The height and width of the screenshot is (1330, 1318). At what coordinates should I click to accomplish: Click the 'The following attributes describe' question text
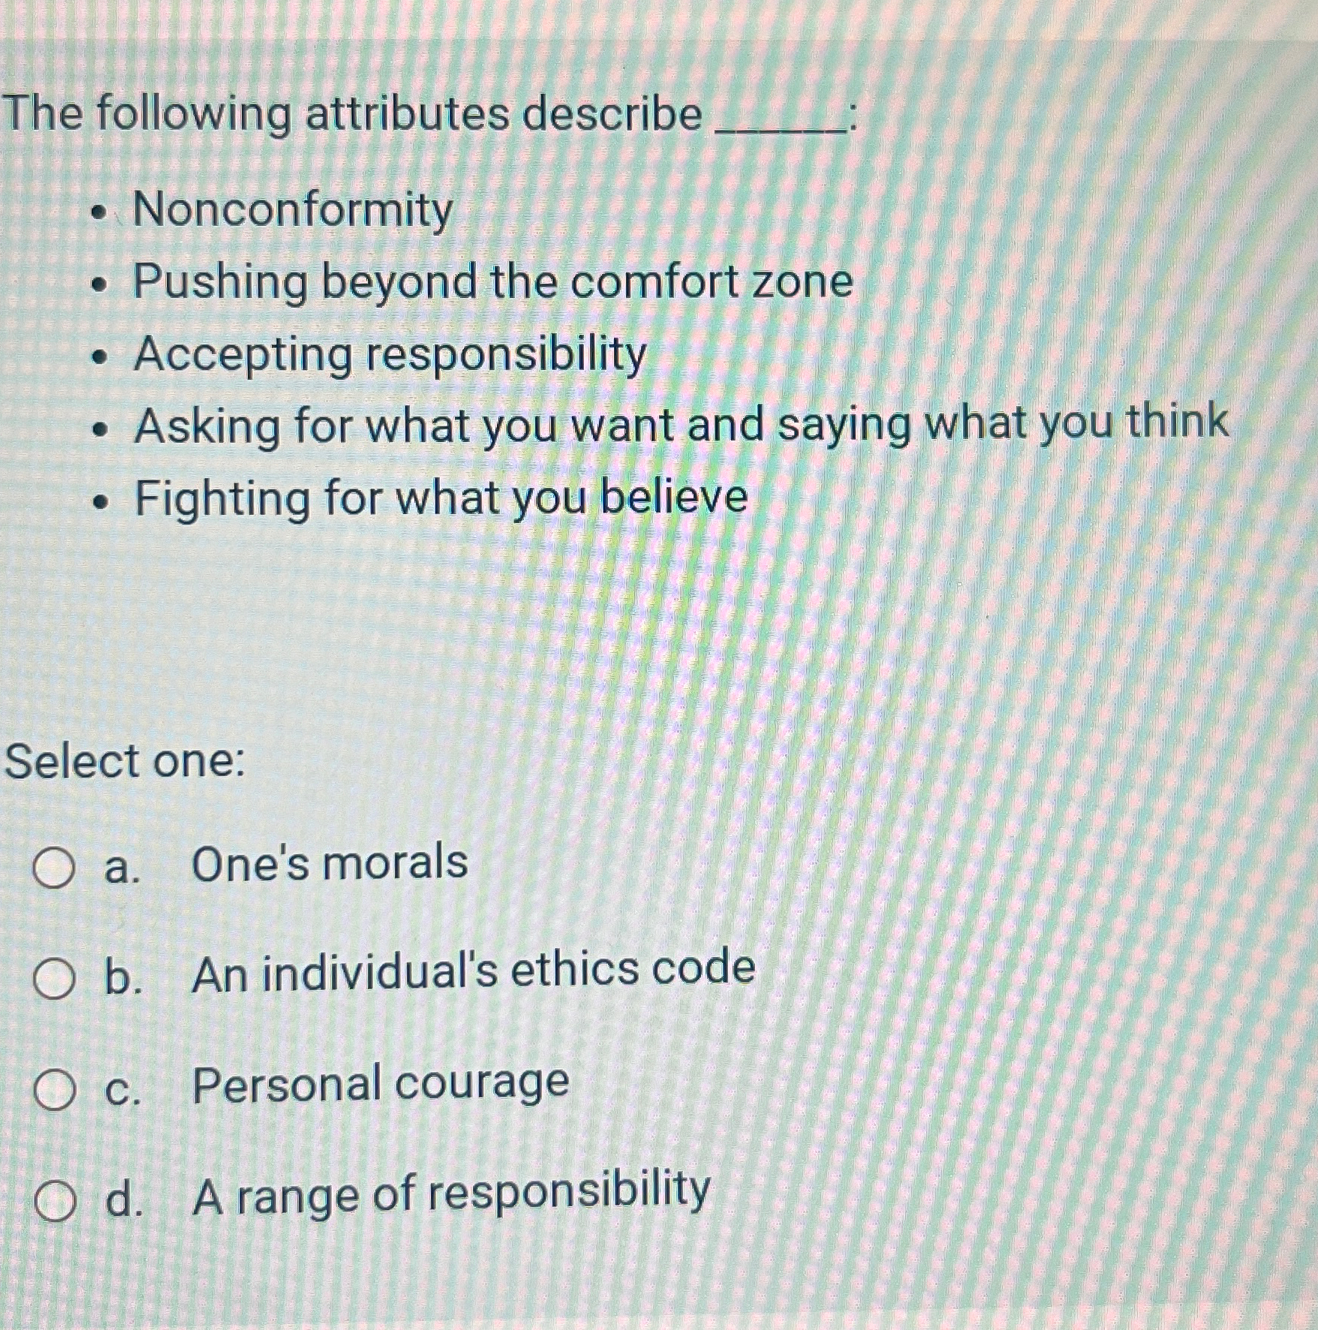(x=353, y=115)
